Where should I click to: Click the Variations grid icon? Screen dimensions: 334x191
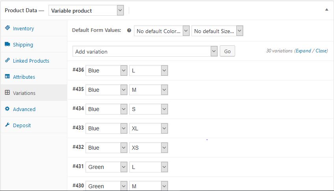[x=7, y=93]
